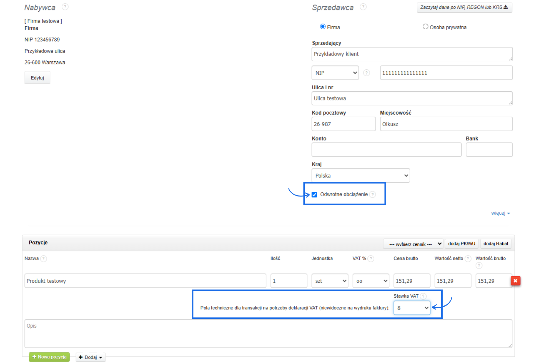Screen dimensions: 533x364
Task: Select the Osoba prywatna radio option
Action: 425,27
